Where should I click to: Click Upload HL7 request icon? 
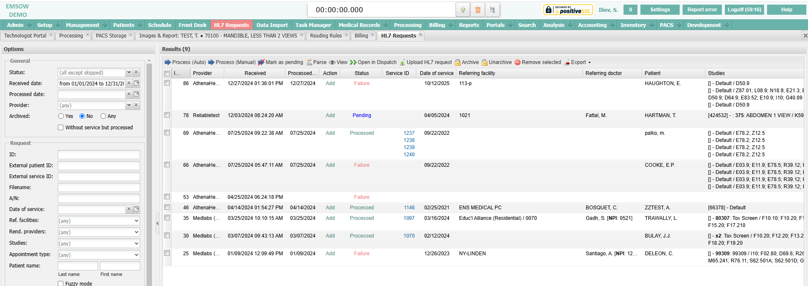403,62
